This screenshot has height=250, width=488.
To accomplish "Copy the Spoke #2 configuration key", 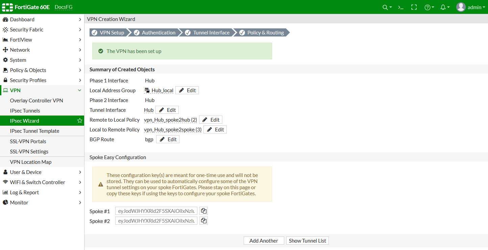I will [x=203, y=220].
